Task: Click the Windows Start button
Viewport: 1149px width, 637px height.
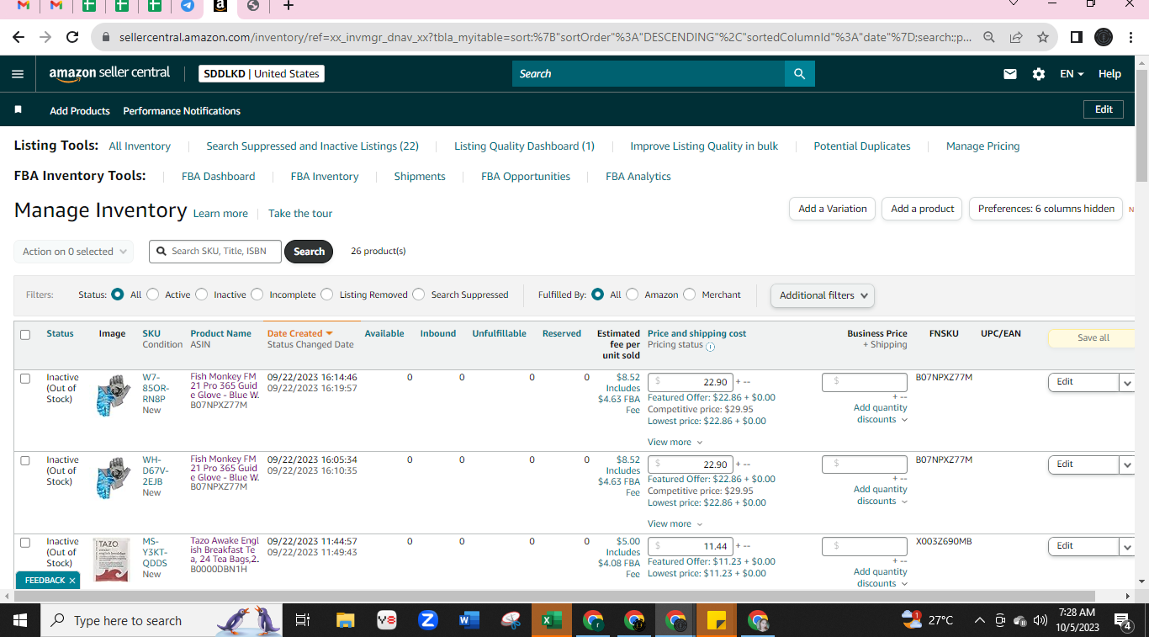Action: click(x=20, y=621)
